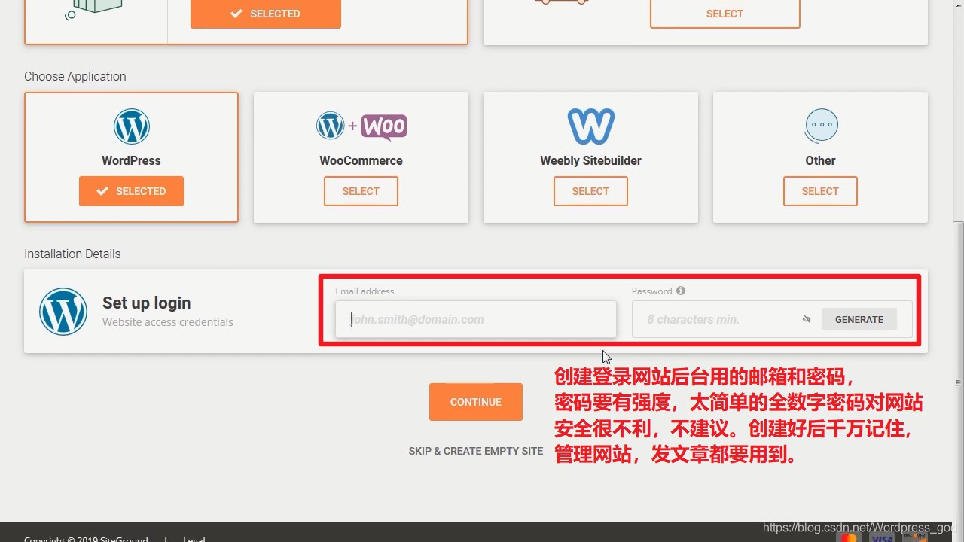Click the WordPress card title text

132,160
